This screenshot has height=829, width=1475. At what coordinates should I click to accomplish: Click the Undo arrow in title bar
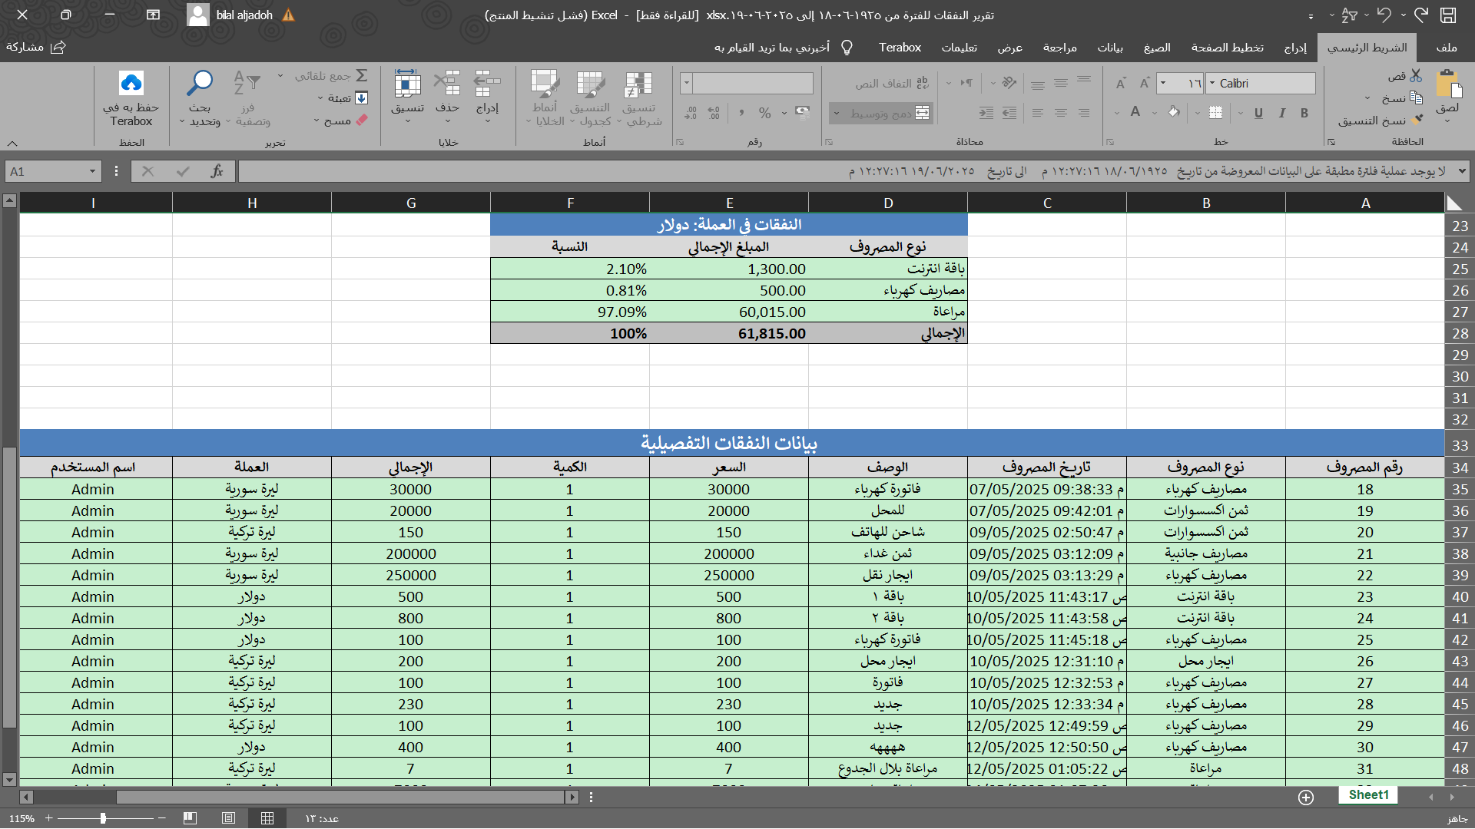1384,15
